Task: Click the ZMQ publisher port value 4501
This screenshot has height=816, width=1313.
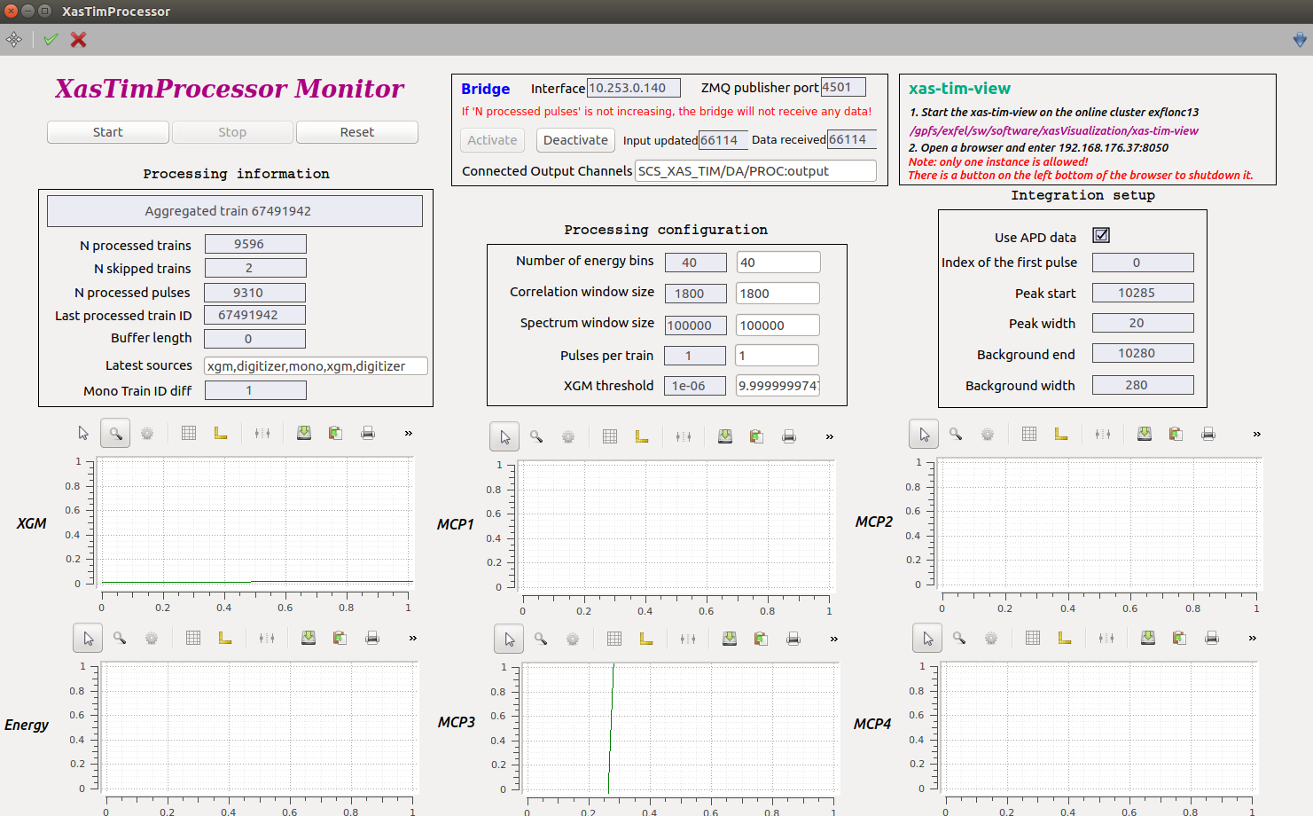Action: (843, 87)
